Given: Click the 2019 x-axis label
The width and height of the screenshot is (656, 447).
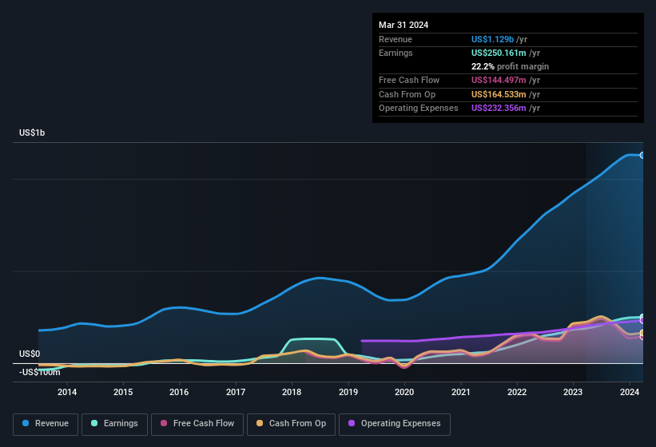Looking at the screenshot, I should (x=348, y=392).
